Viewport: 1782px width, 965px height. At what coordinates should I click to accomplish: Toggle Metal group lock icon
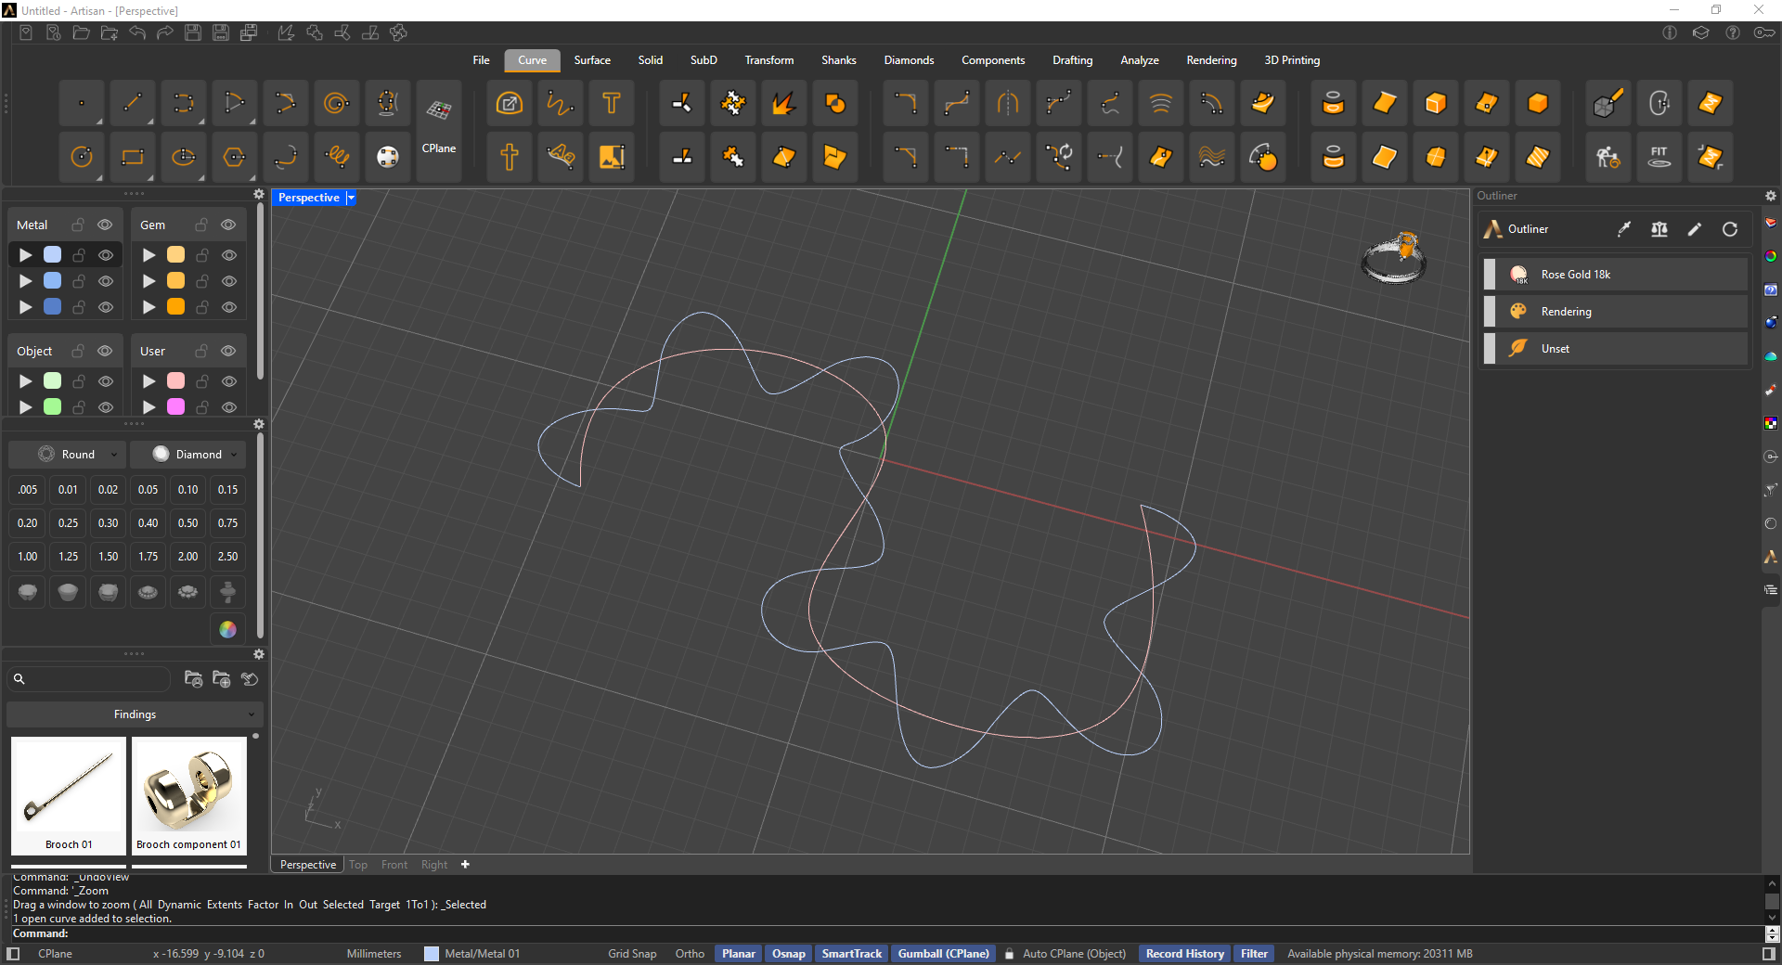coord(78,225)
